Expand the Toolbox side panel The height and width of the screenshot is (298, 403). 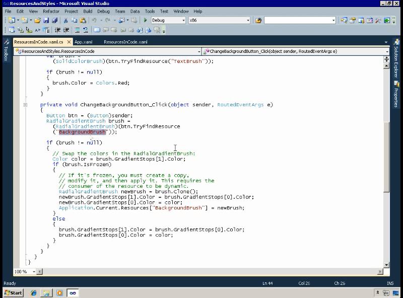pos(6,50)
